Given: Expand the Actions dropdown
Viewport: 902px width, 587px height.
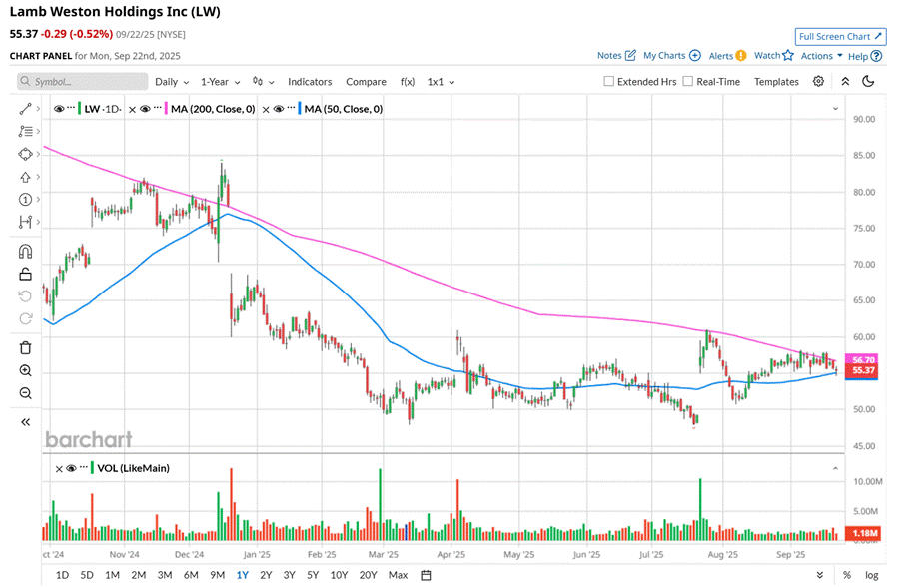Looking at the screenshot, I should click(821, 56).
